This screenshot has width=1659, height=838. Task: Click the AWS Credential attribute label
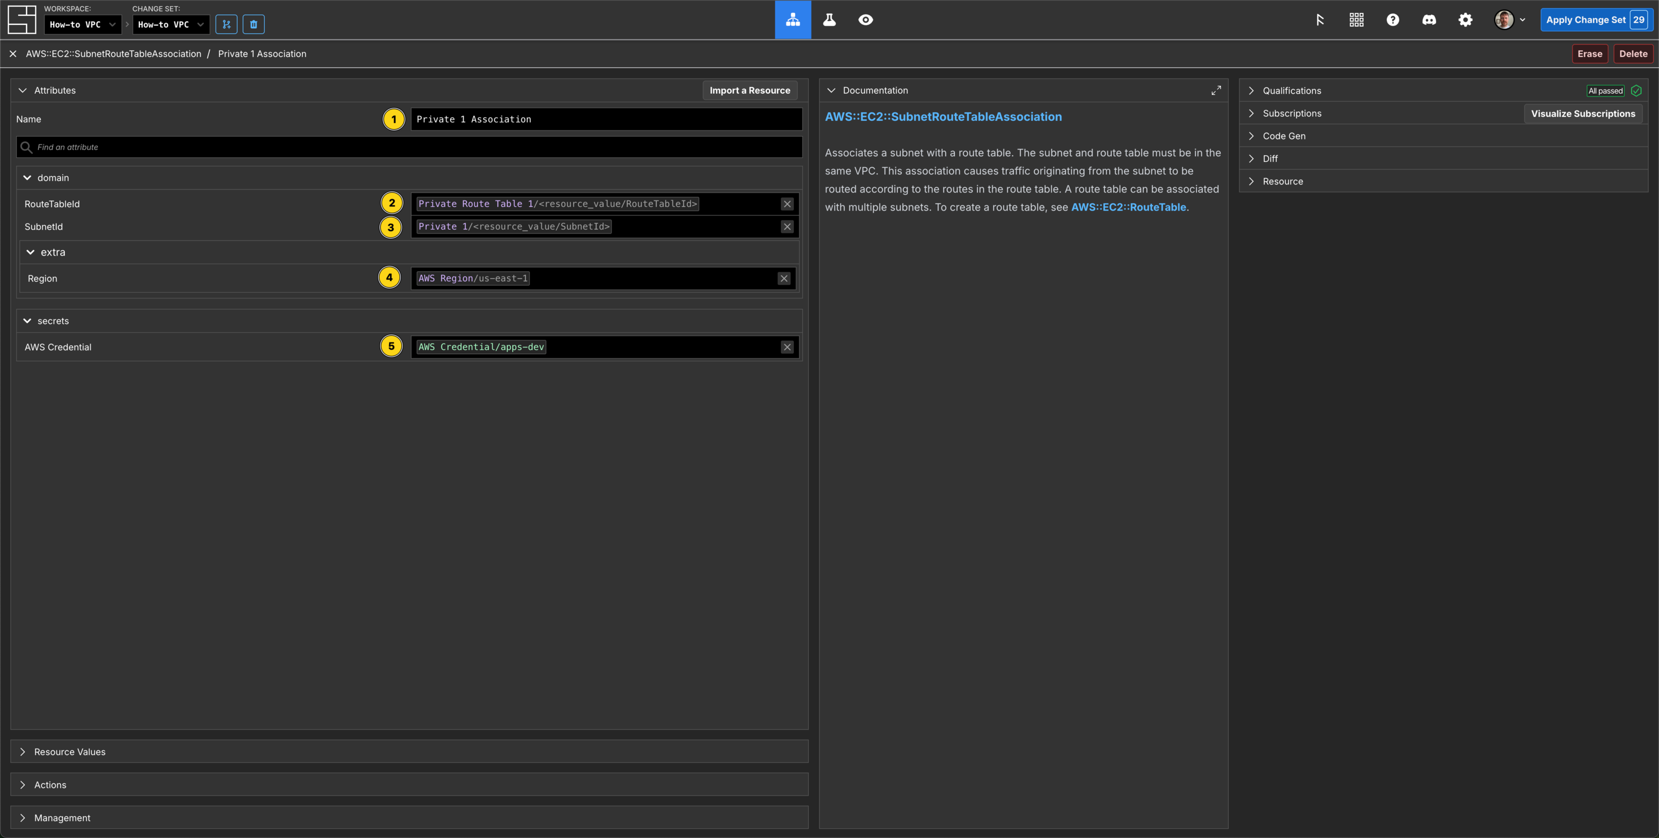pyautogui.click(x=58, y=347)
